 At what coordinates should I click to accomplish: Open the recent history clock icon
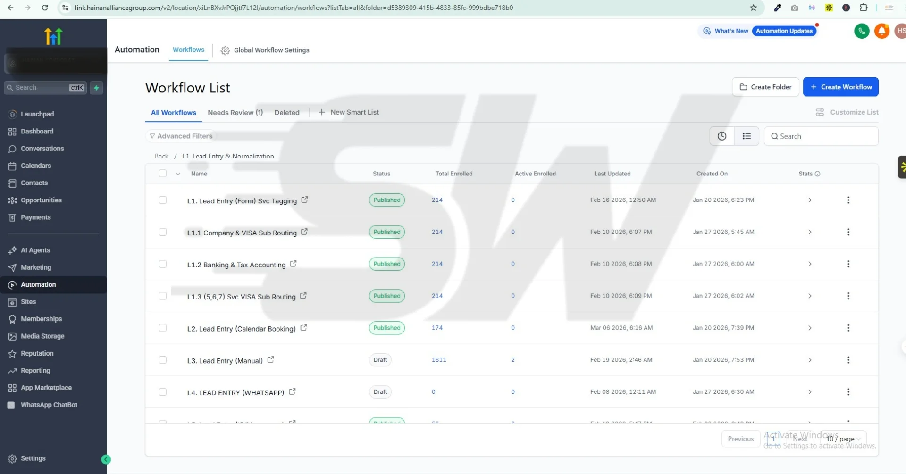pos(721,136)
